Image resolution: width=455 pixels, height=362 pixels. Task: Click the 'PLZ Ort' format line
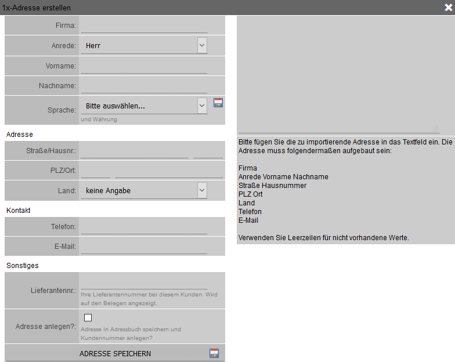pos(251,194)
